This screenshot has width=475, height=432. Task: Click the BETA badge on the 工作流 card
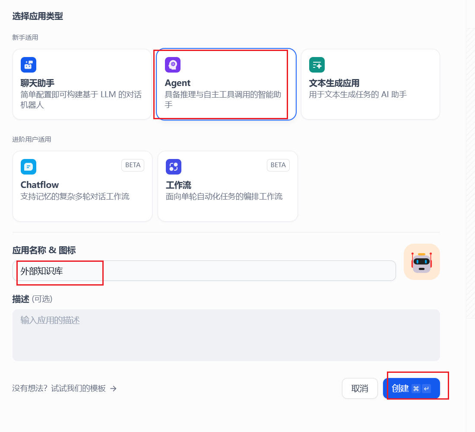pos(278,165)
